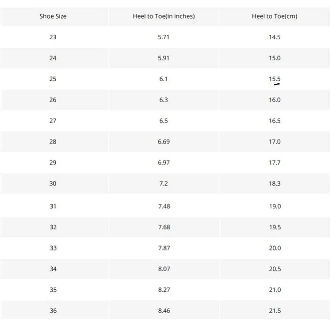
Task: Click the 6.69 inches cell
Action: coord(164,142)
